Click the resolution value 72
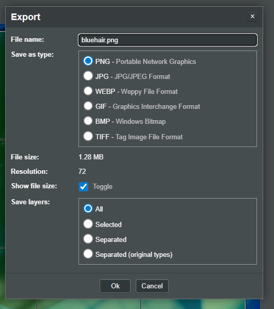The height and width of the screenshot is (309, 274). [x=82, y=171]
